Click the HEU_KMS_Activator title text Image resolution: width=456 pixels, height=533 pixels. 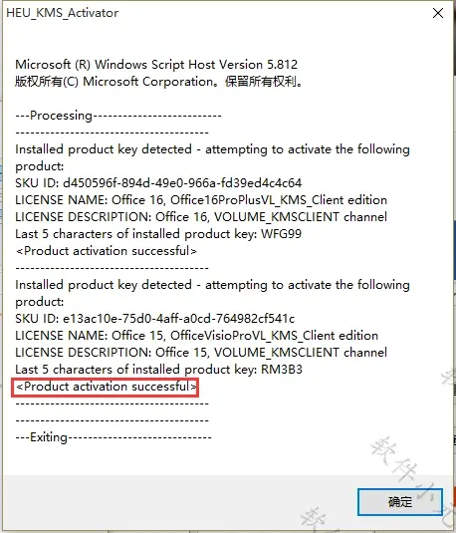click(x=62, y=13)
